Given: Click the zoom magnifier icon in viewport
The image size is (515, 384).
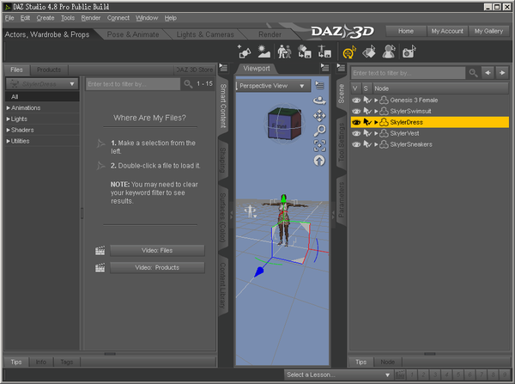Looking at the screenshot, I should [x=319, y=131].
